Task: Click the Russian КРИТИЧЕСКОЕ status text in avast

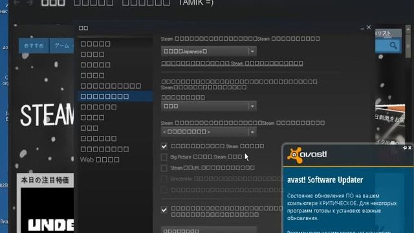Action: [338, 203]
